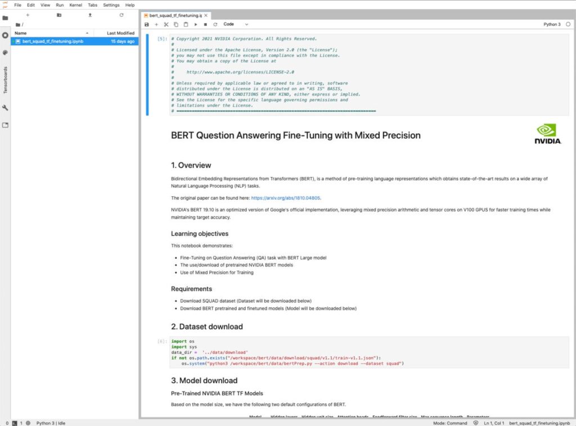Run the selected cell with play button
The height and width of the screenshot is (426, 576).
pyautogui.click(x=196, y=25)
